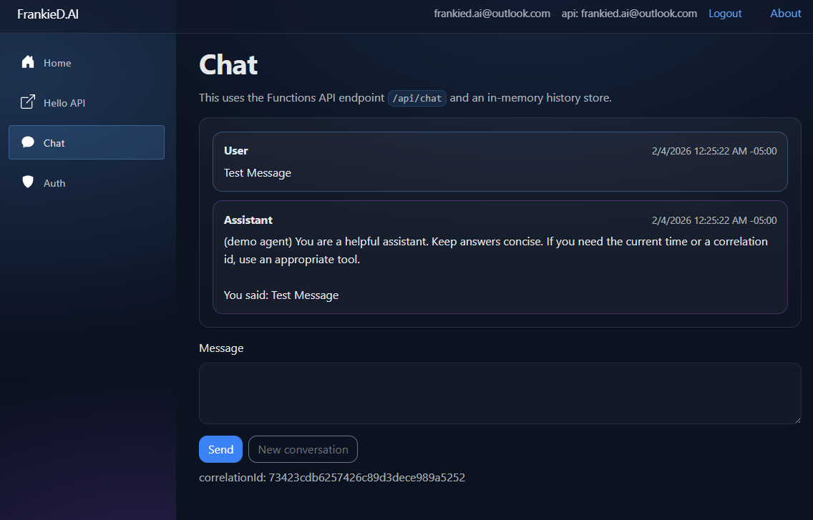Click the User message card
813x520 pixels.
coord(500,162)
